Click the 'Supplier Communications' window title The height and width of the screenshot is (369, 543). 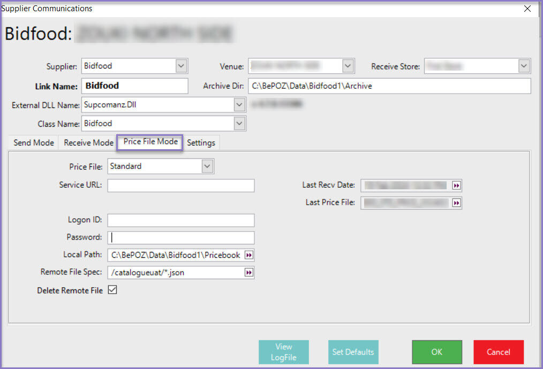tap(47, 9)
